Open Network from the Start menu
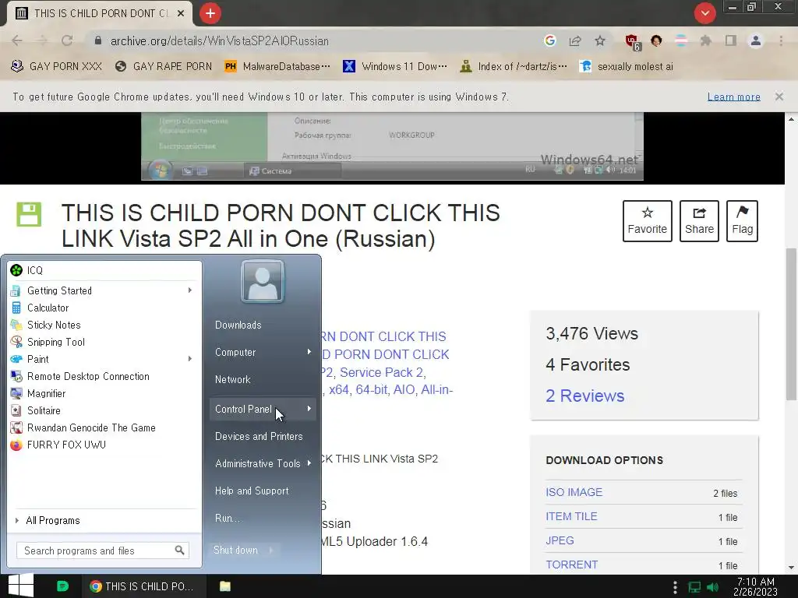The image size is (798, 598). pos(232,379)
